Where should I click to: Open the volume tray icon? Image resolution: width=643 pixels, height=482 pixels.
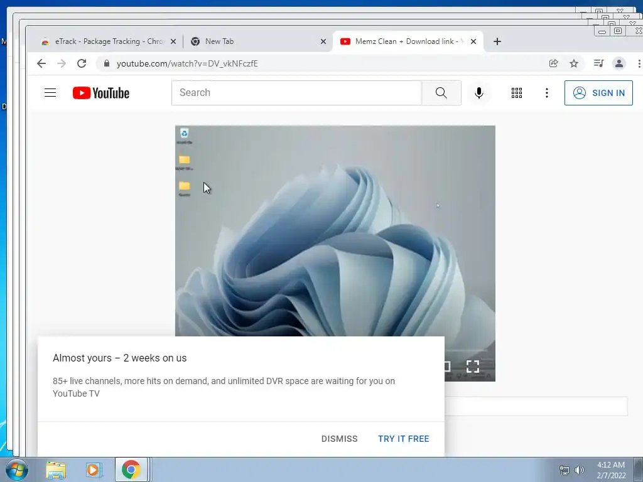click(x=580, y=470)
